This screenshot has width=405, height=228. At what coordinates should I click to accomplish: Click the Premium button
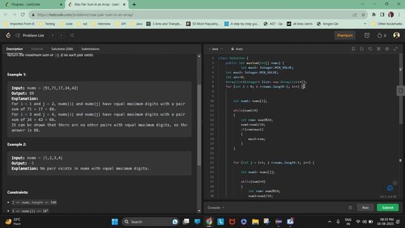click(x=344, y=35)
